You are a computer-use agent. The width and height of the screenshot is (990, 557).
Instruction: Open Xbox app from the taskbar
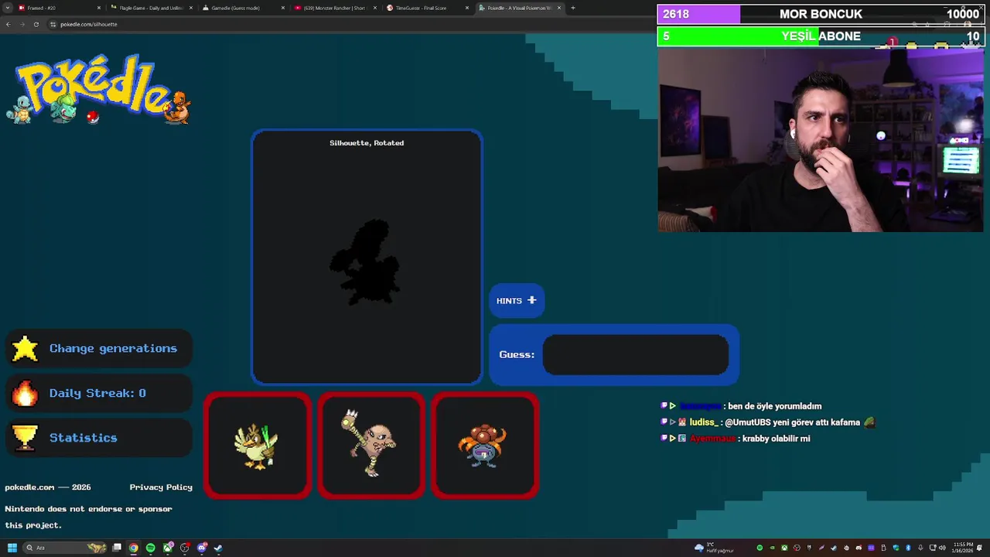click(168, 548)
